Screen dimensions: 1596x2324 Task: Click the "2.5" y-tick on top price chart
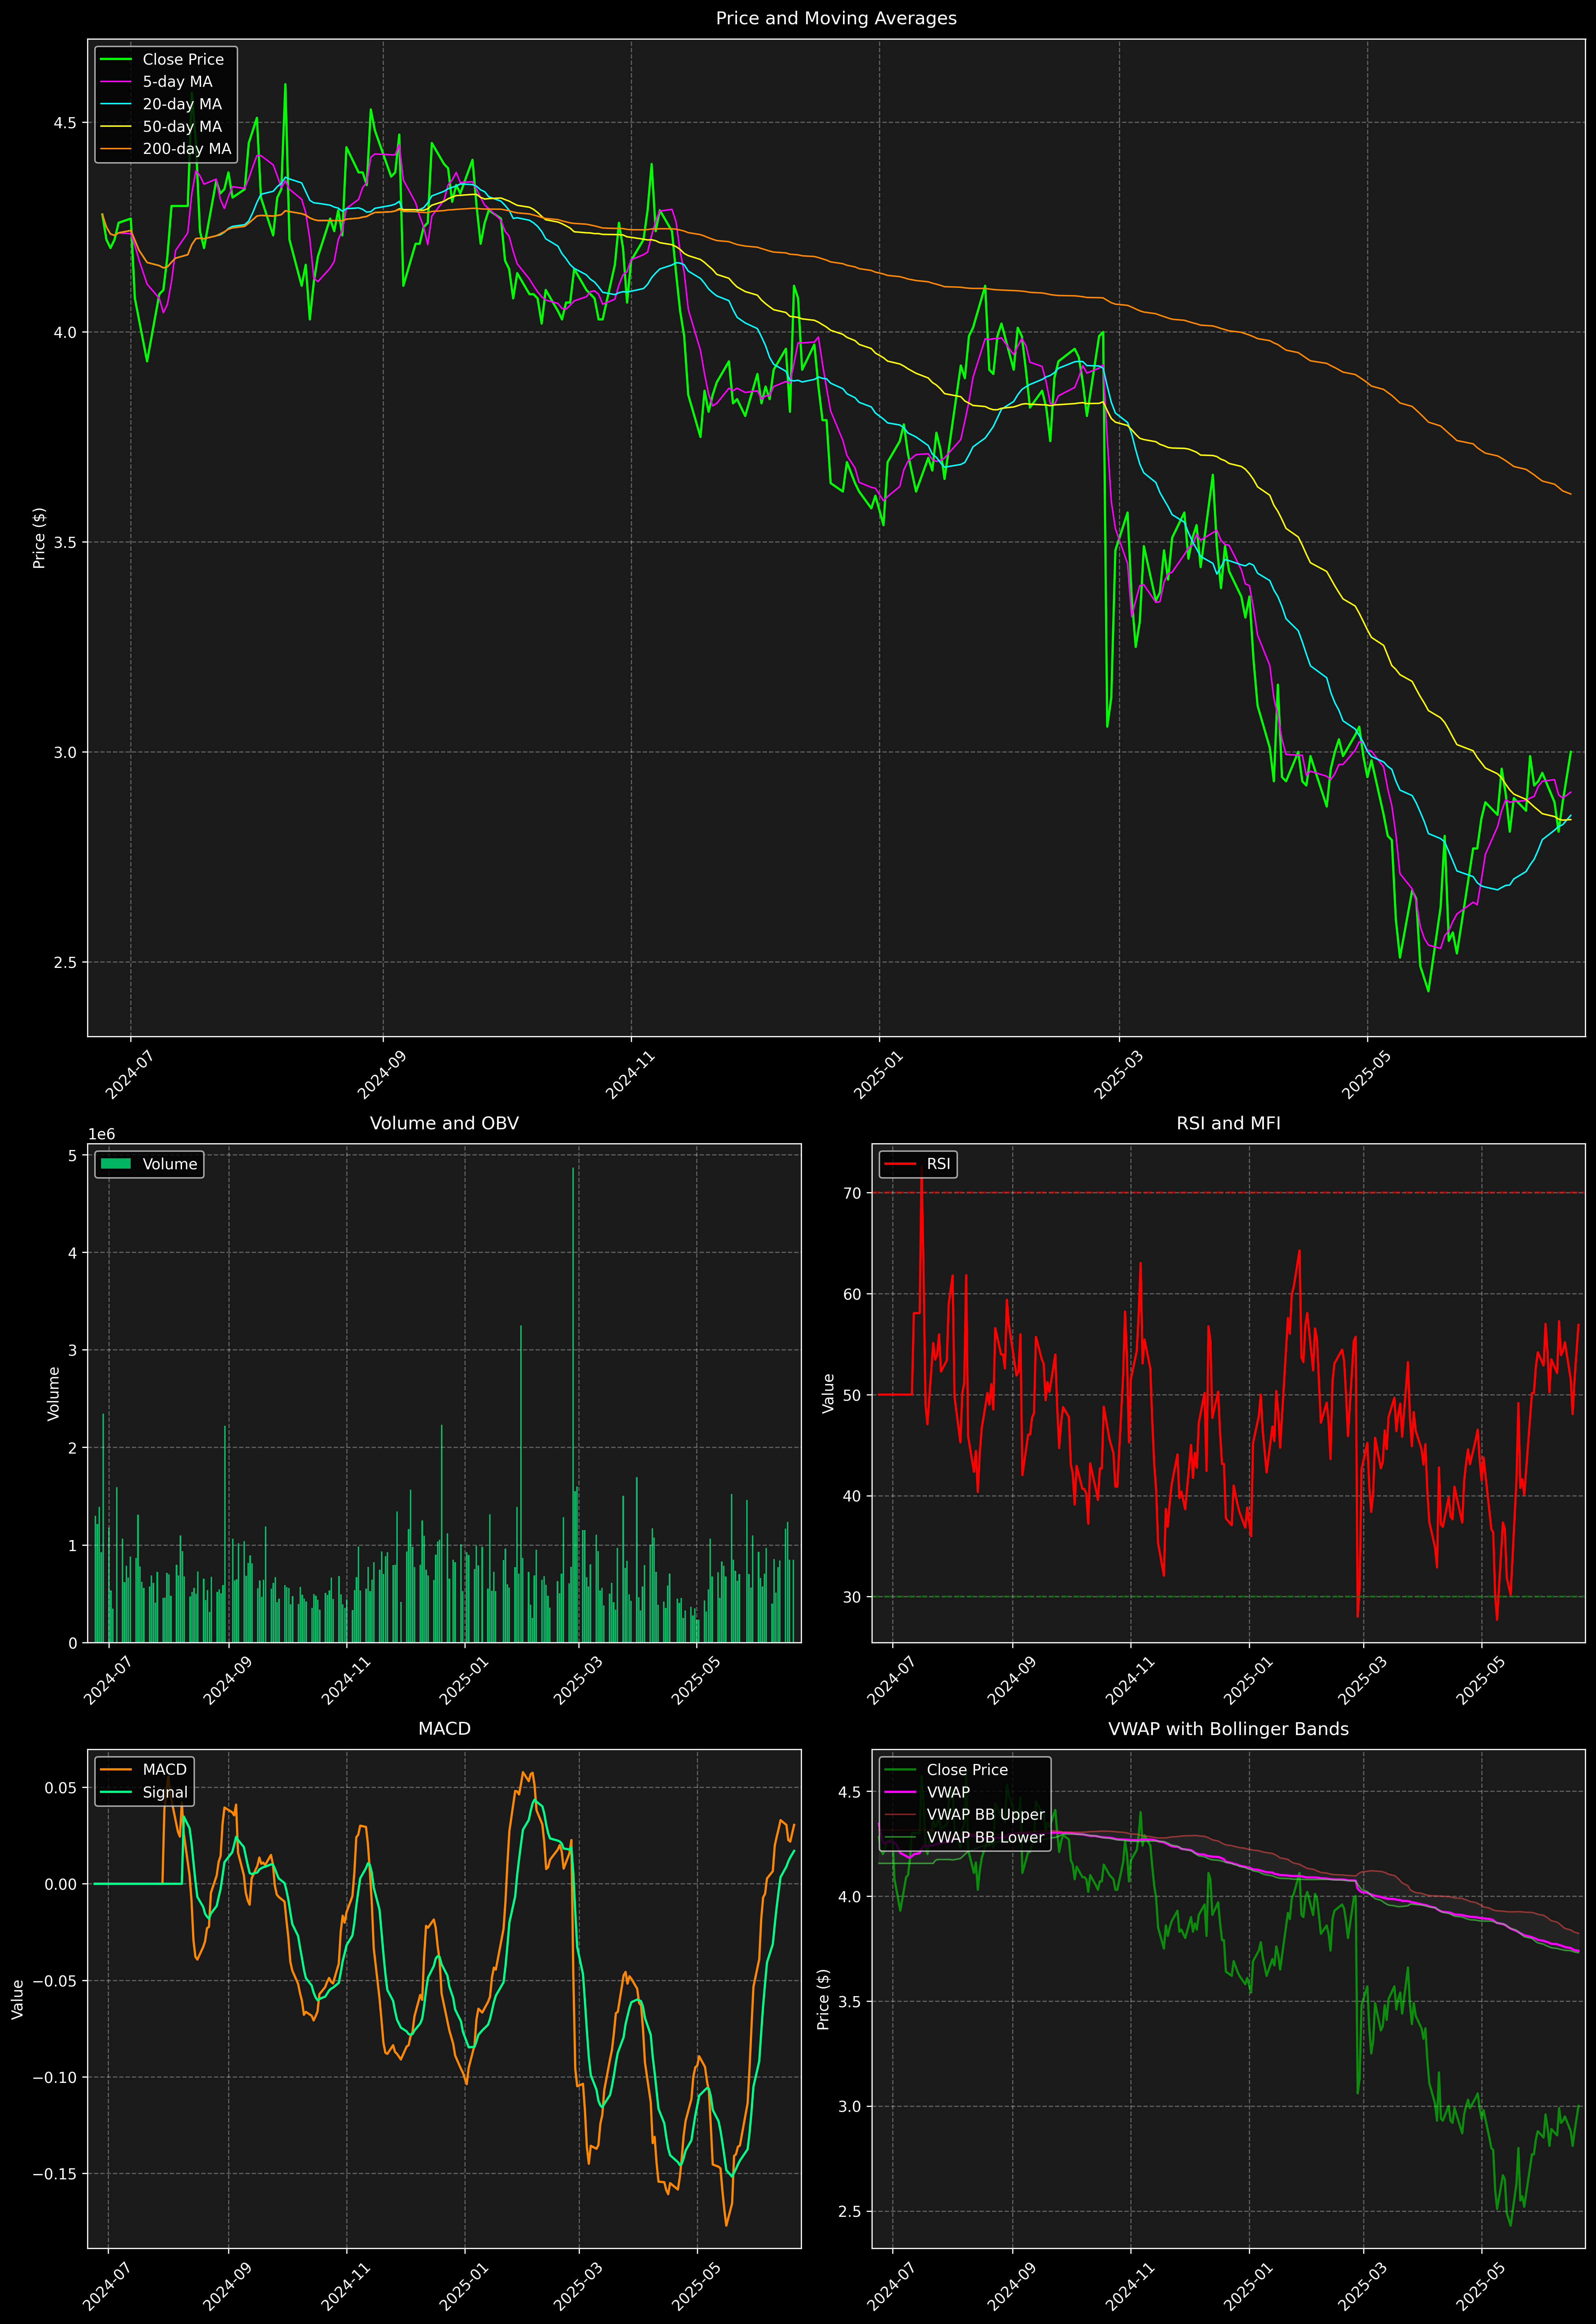(65, 963)
